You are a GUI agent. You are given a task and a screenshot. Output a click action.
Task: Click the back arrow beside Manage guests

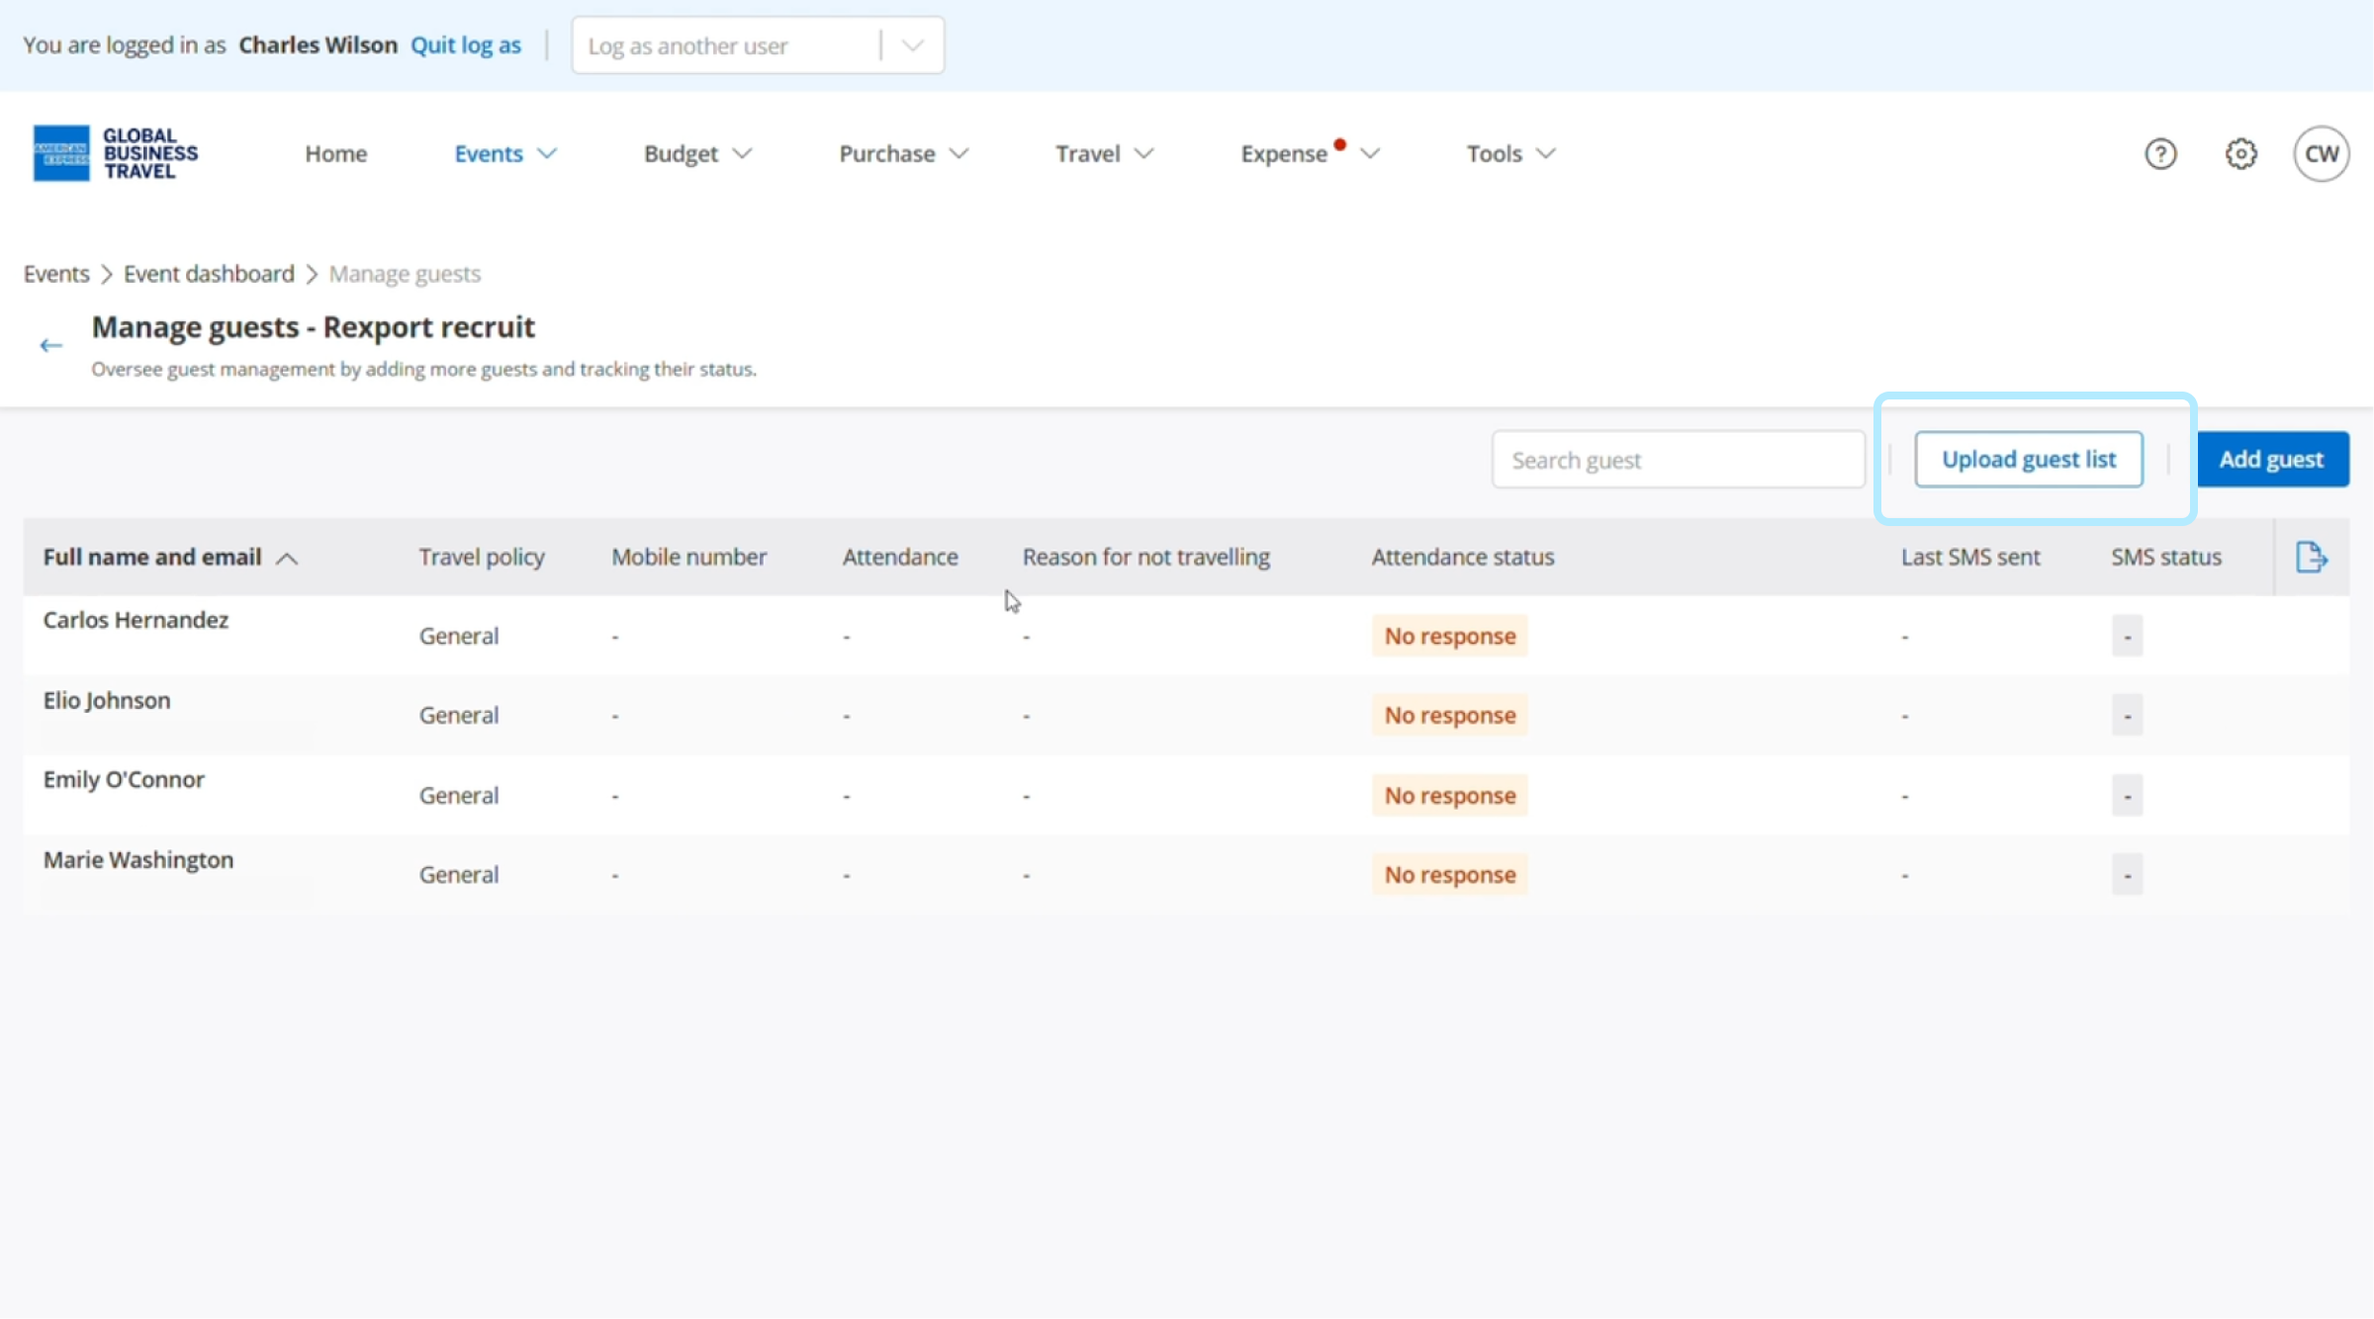(x=50, y=345)
